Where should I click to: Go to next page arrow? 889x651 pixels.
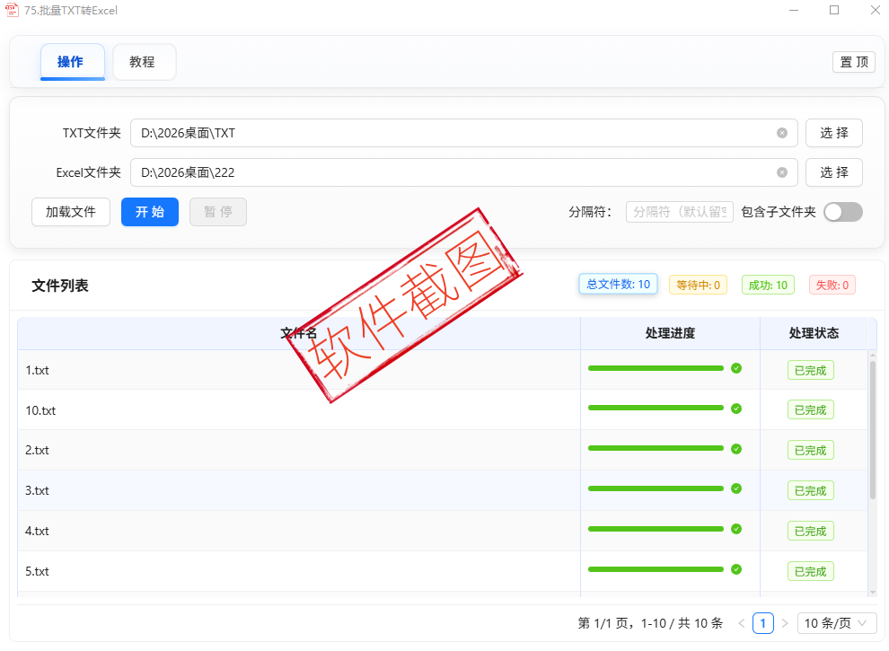pos(785,623)
